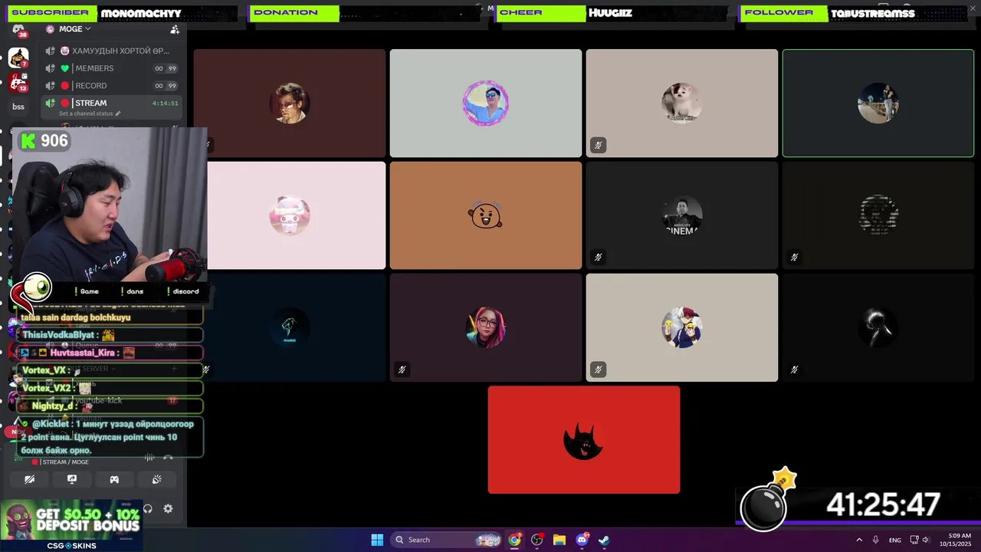The image size is (981, 552).
Task: Select the black tile with white smoke avatar
Action: click(x=878, y=327)
